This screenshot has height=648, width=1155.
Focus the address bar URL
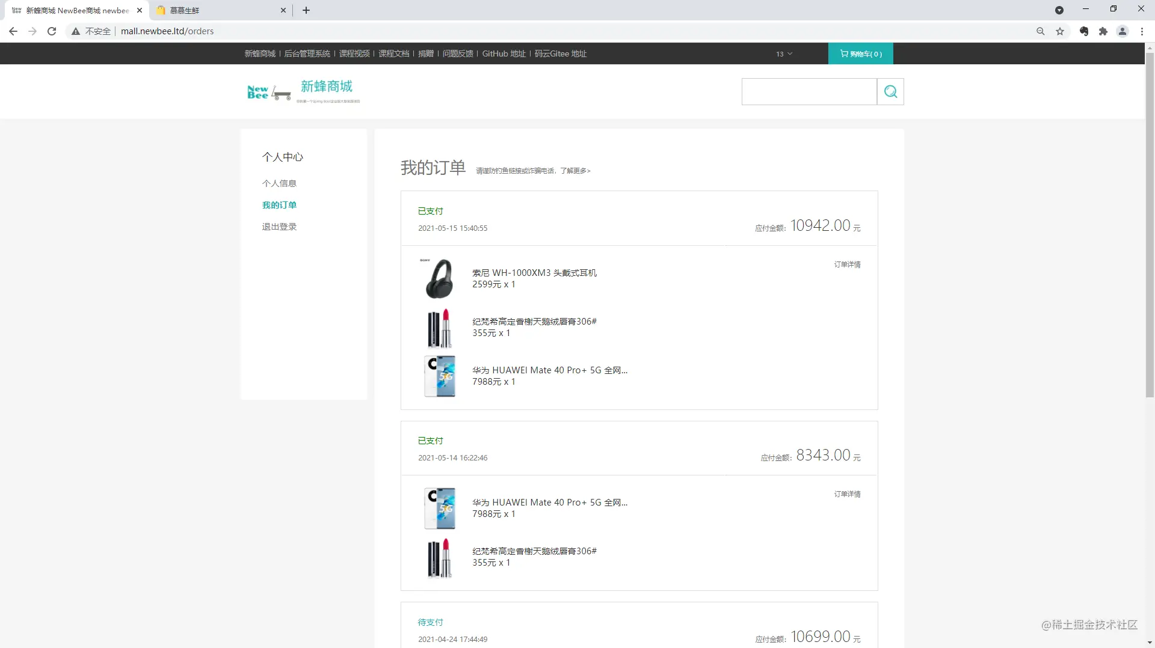(167, 31)
